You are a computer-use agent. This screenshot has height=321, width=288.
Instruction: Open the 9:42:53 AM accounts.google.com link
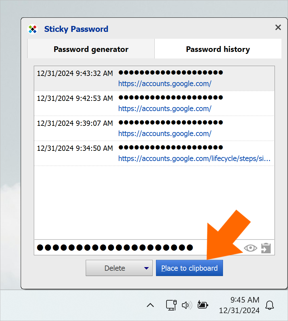[x=165, y=108]
